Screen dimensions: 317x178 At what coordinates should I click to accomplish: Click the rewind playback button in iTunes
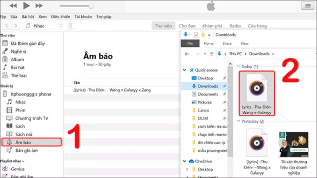pos(13,6)
